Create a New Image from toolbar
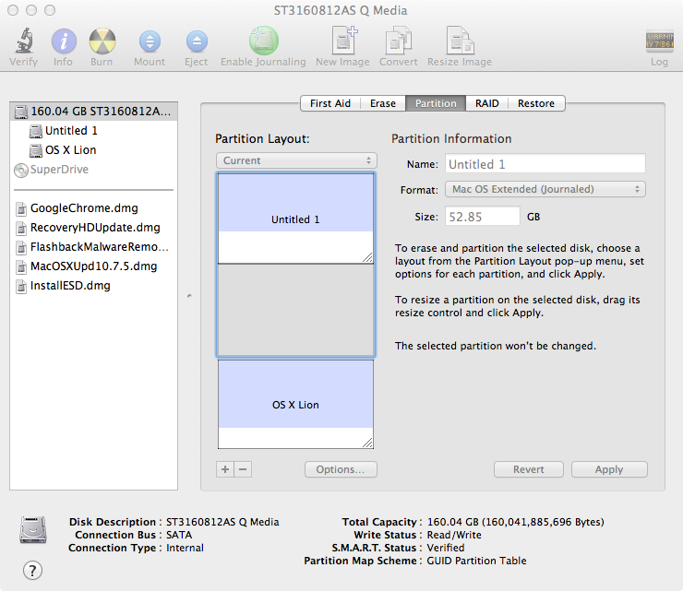This screenshot has height=591, width=683. point(343,41)
